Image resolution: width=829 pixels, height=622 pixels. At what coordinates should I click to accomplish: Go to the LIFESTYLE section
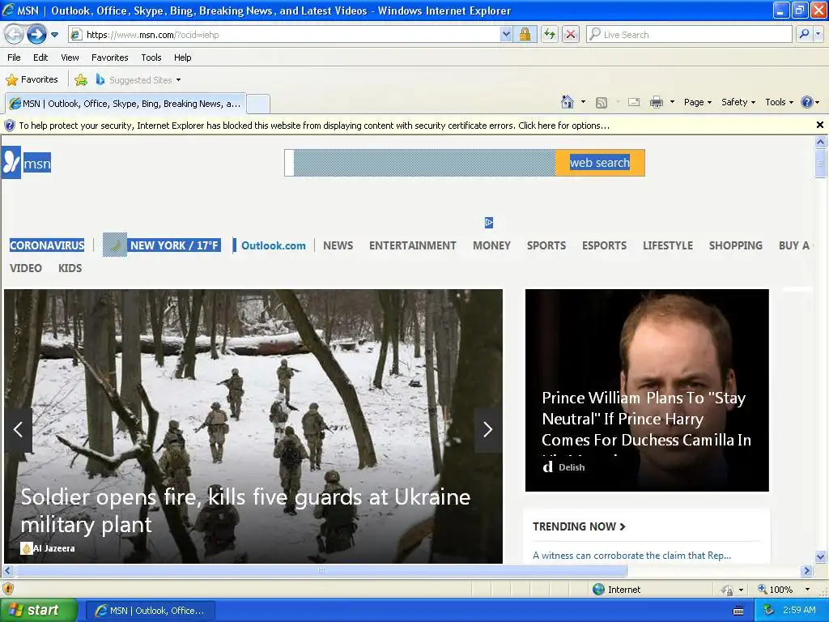click(668, 245)
